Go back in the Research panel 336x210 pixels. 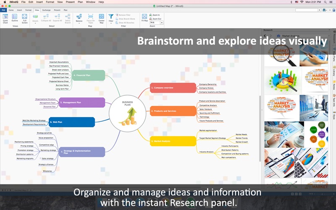pos(265,36)
